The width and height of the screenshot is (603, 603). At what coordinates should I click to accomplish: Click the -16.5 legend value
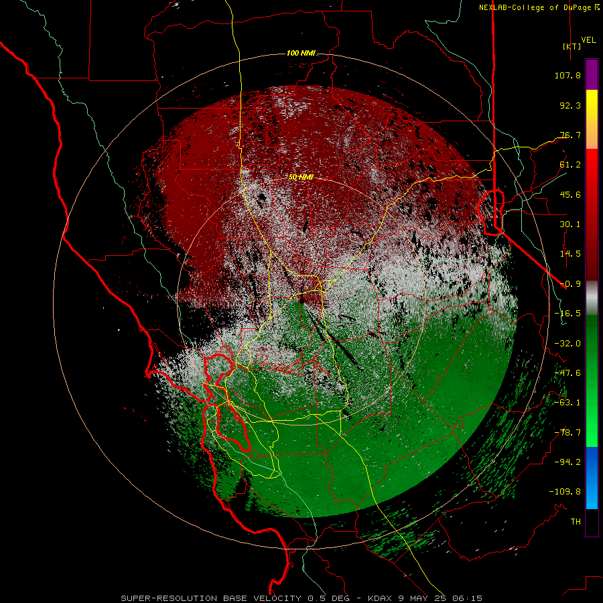tap(567, 314)
